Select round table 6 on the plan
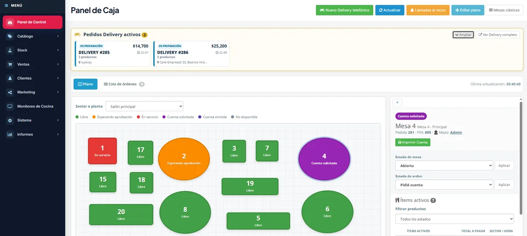527x236 pixels. (328, 212)
